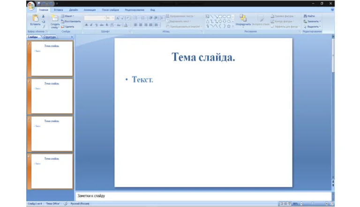Open Шрифт group dialog launcher

click(130, 31)
